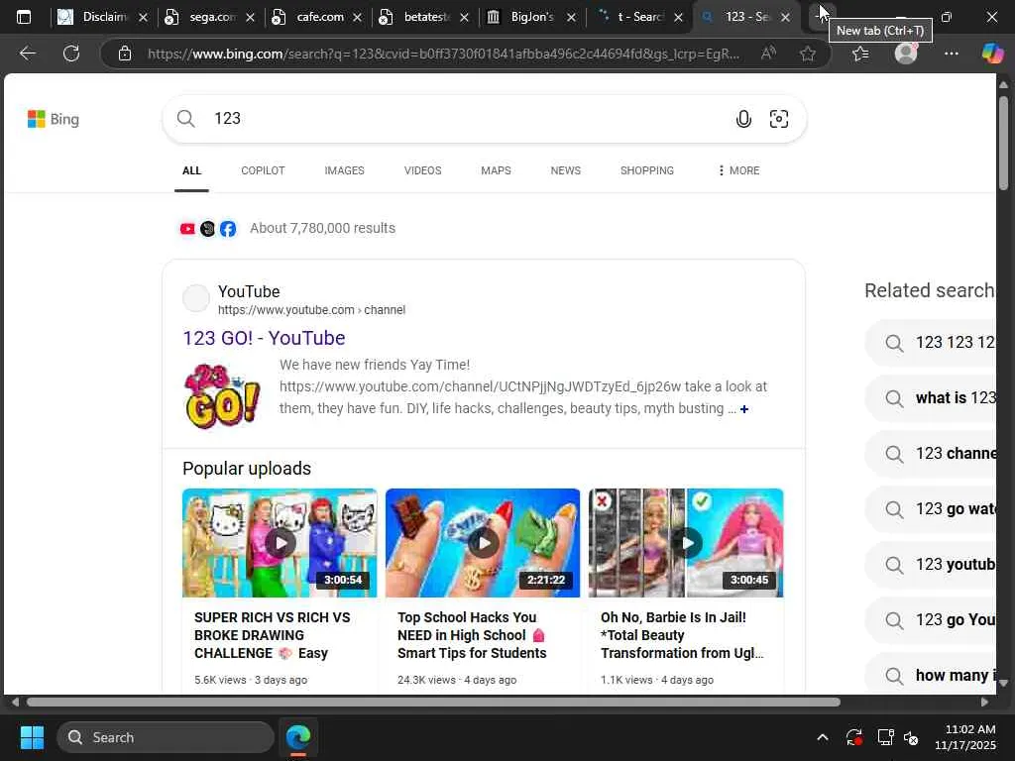Open the Favorites list icon
This screenshot has height=761, width=1015.
[x=860, y=54]
